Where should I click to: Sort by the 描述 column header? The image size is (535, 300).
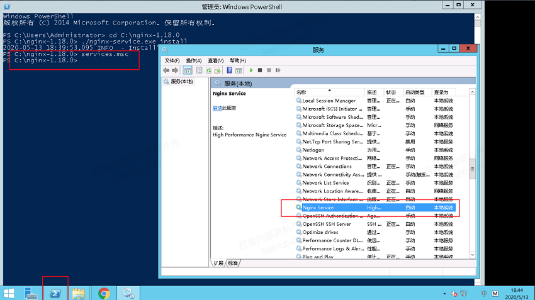pyautogui.click(x=374, y=92)
